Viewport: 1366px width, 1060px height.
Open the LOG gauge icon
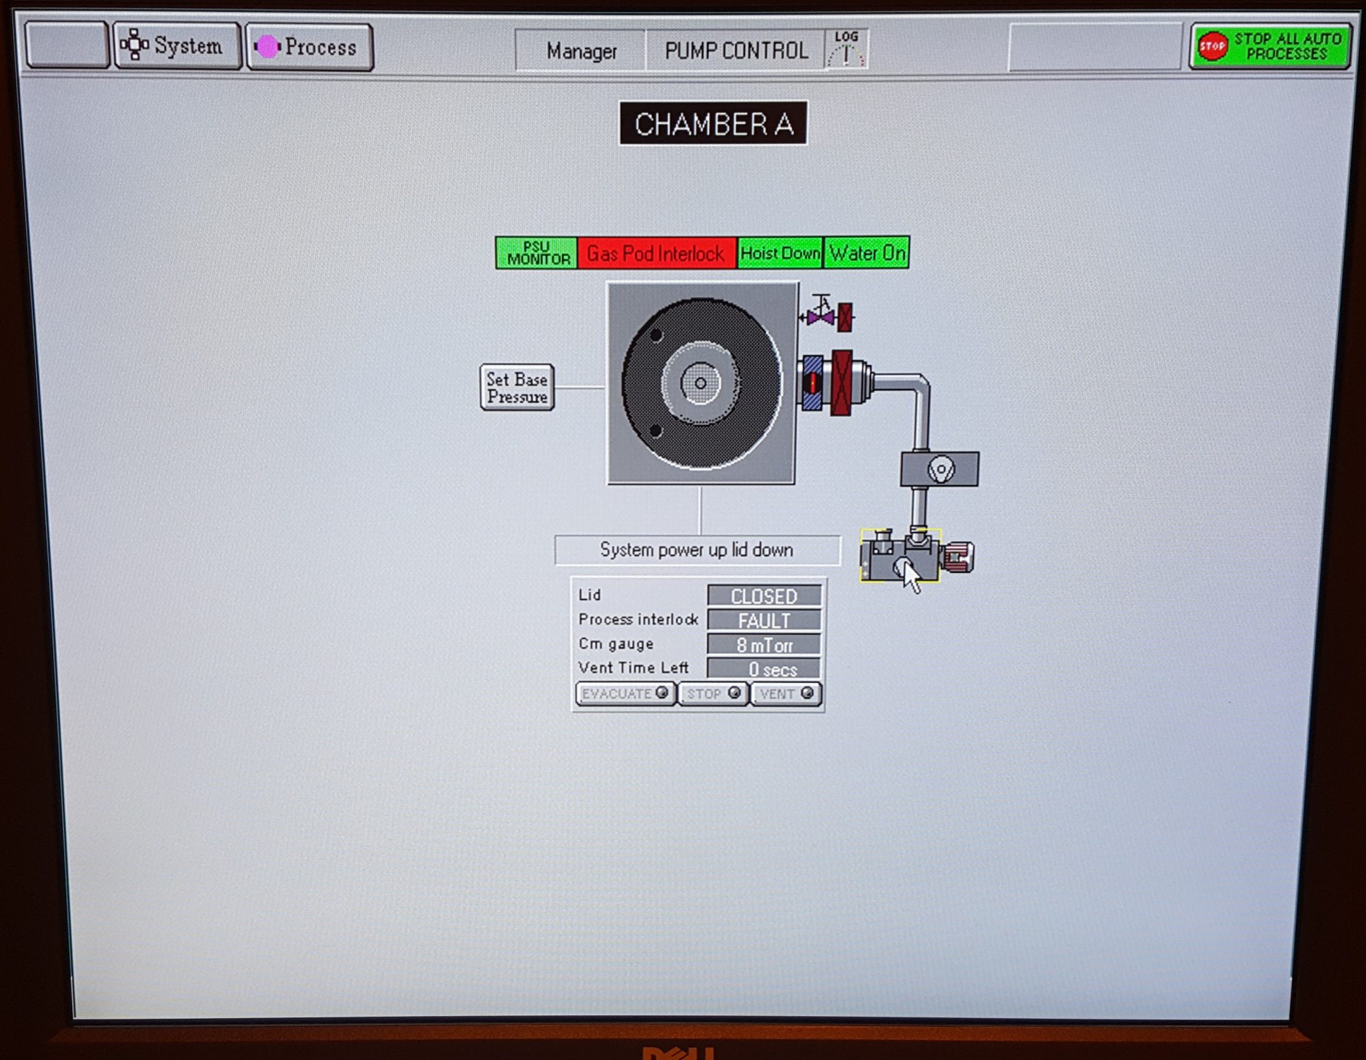click(846, 49)
